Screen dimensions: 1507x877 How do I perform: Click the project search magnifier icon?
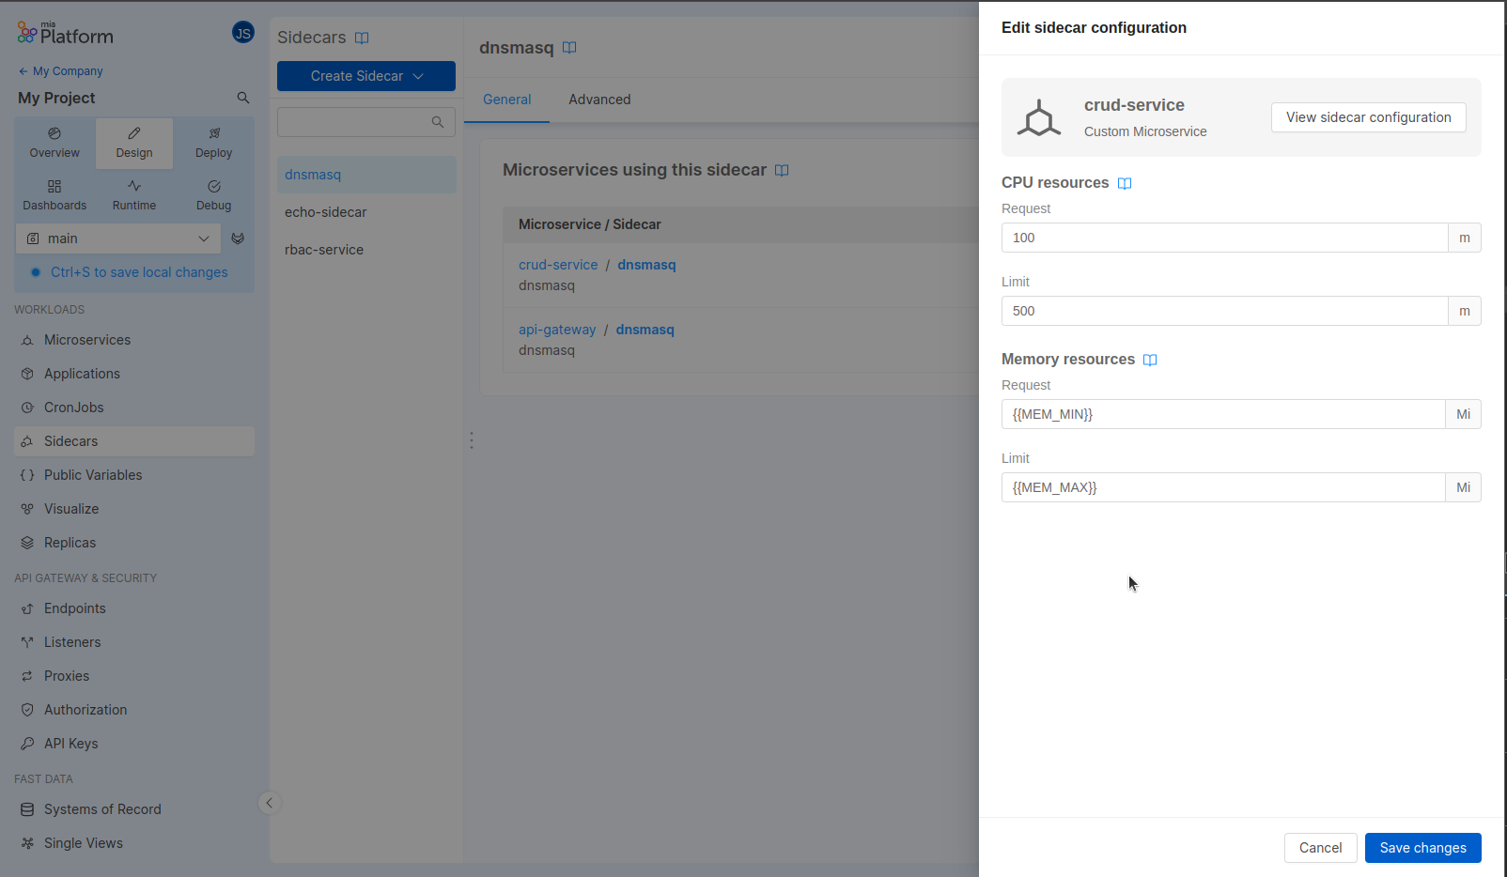point(243,98)
